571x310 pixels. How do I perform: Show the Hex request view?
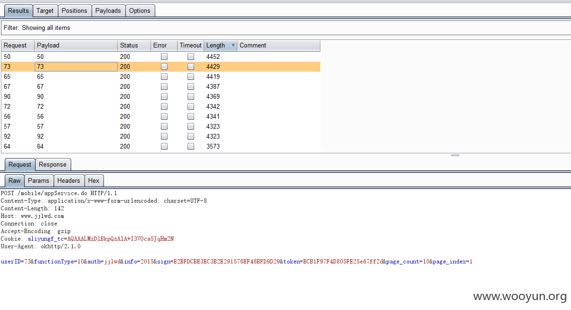[x=94, y=180]
